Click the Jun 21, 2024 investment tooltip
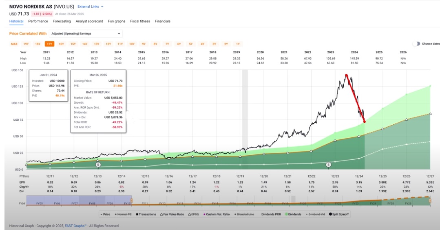This screenshot has width=440, height=230. coord(48,85)
